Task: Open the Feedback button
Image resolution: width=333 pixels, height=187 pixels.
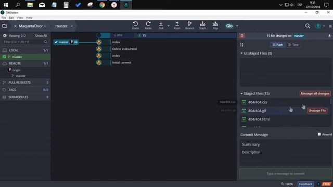Action: click(x=305, y=184)
